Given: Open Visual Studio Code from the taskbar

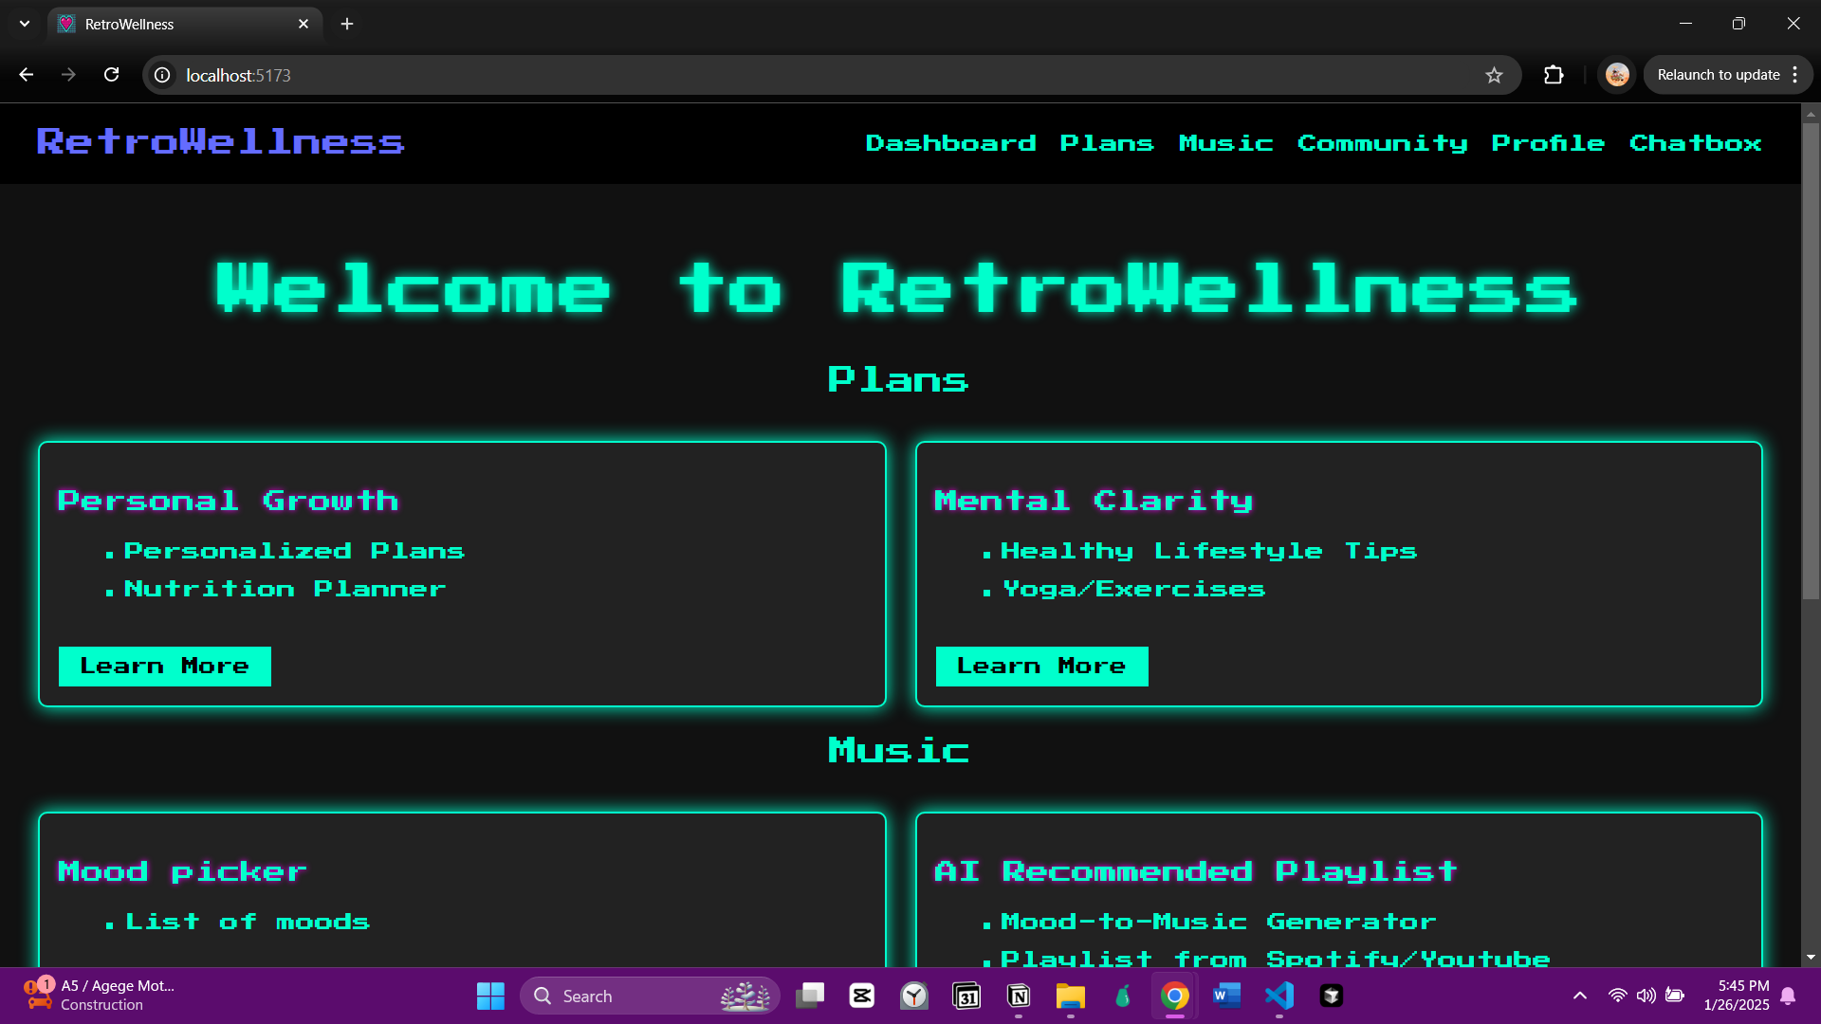Looking at the screenshot, I should (1278, 996).
